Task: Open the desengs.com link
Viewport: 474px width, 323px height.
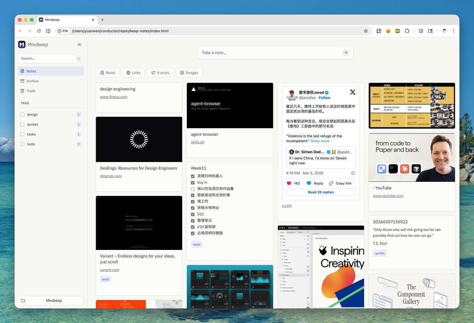Action: tap(111, 176)
